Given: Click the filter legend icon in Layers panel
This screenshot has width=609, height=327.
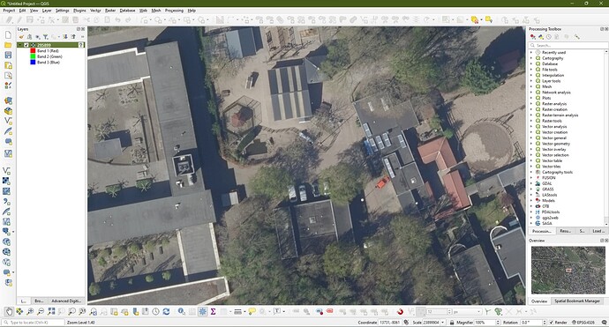Looking at the screenshot, I should (45, 37).
